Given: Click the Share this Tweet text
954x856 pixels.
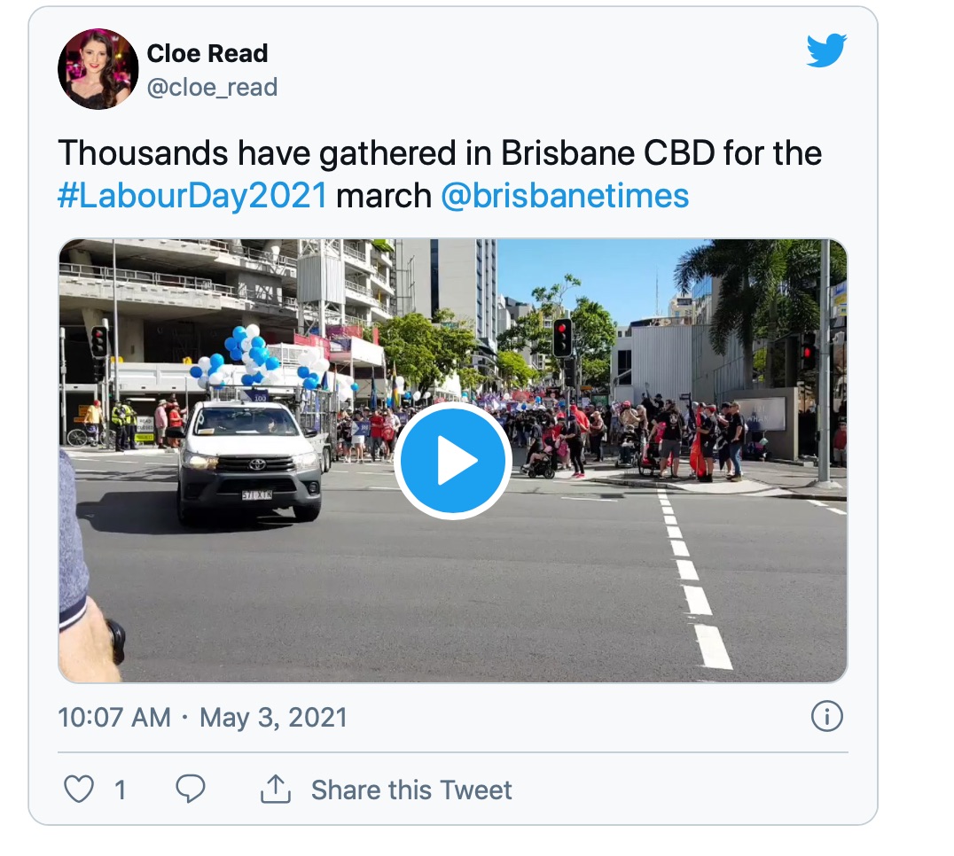Looking at the screenshot, I should (x=411, y=790).
